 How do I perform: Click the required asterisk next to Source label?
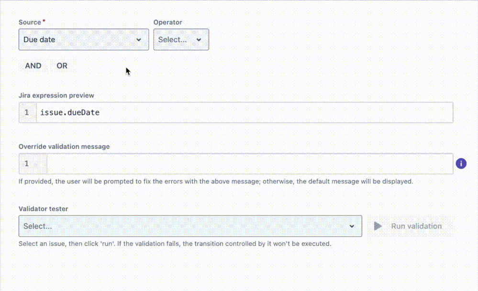pyautogui.click(x=44, y=20)
